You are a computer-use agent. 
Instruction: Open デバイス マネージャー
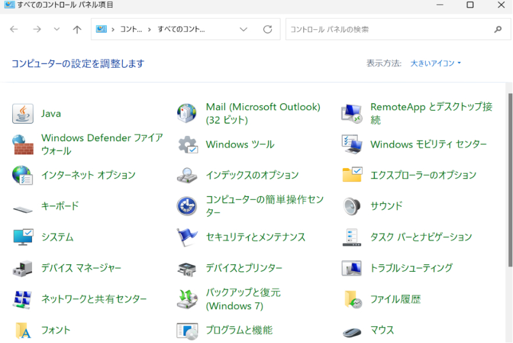point(82,268)
